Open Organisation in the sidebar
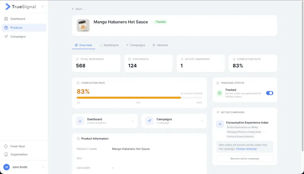Image resolution: width=304 pixels, height=174 pixels. pyautogui.click(x=24, y=154)
